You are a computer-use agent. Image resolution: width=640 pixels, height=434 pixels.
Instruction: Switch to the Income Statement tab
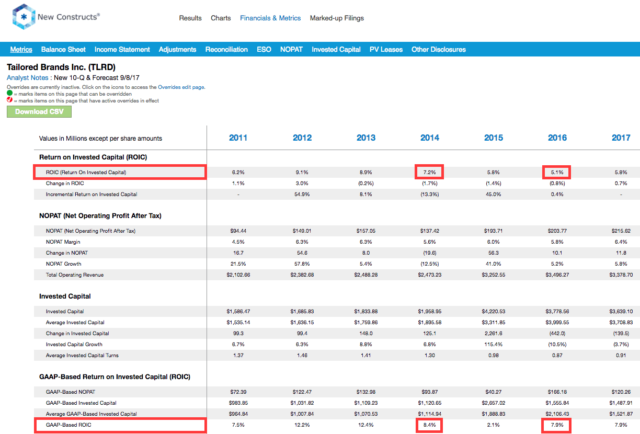point(122,49)
